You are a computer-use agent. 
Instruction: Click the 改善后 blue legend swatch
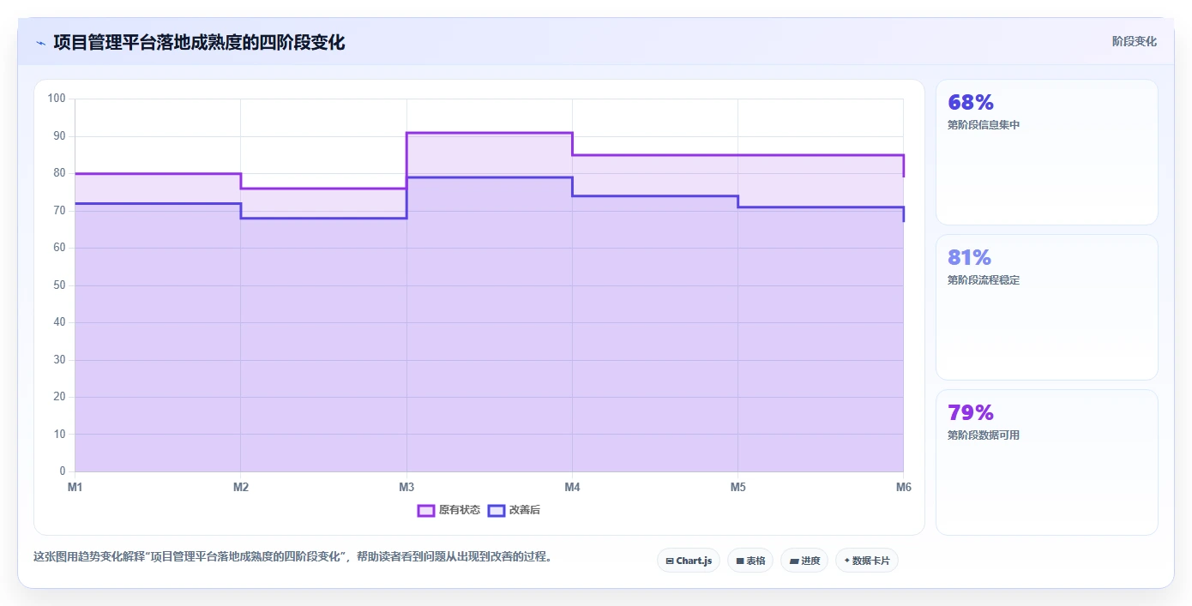497,510
